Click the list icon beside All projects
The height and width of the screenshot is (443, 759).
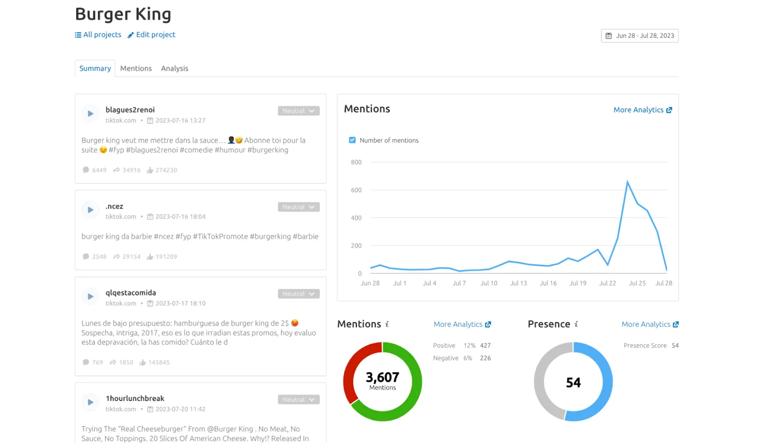(78, 35)
